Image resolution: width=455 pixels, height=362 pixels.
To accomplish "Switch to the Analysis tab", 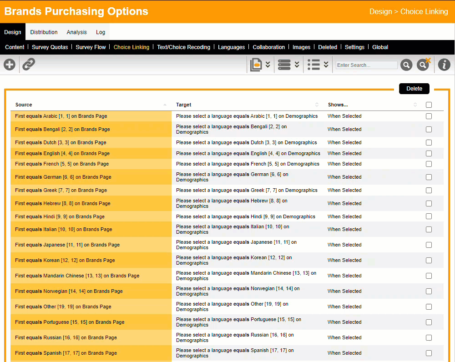I will coord(76,32).
